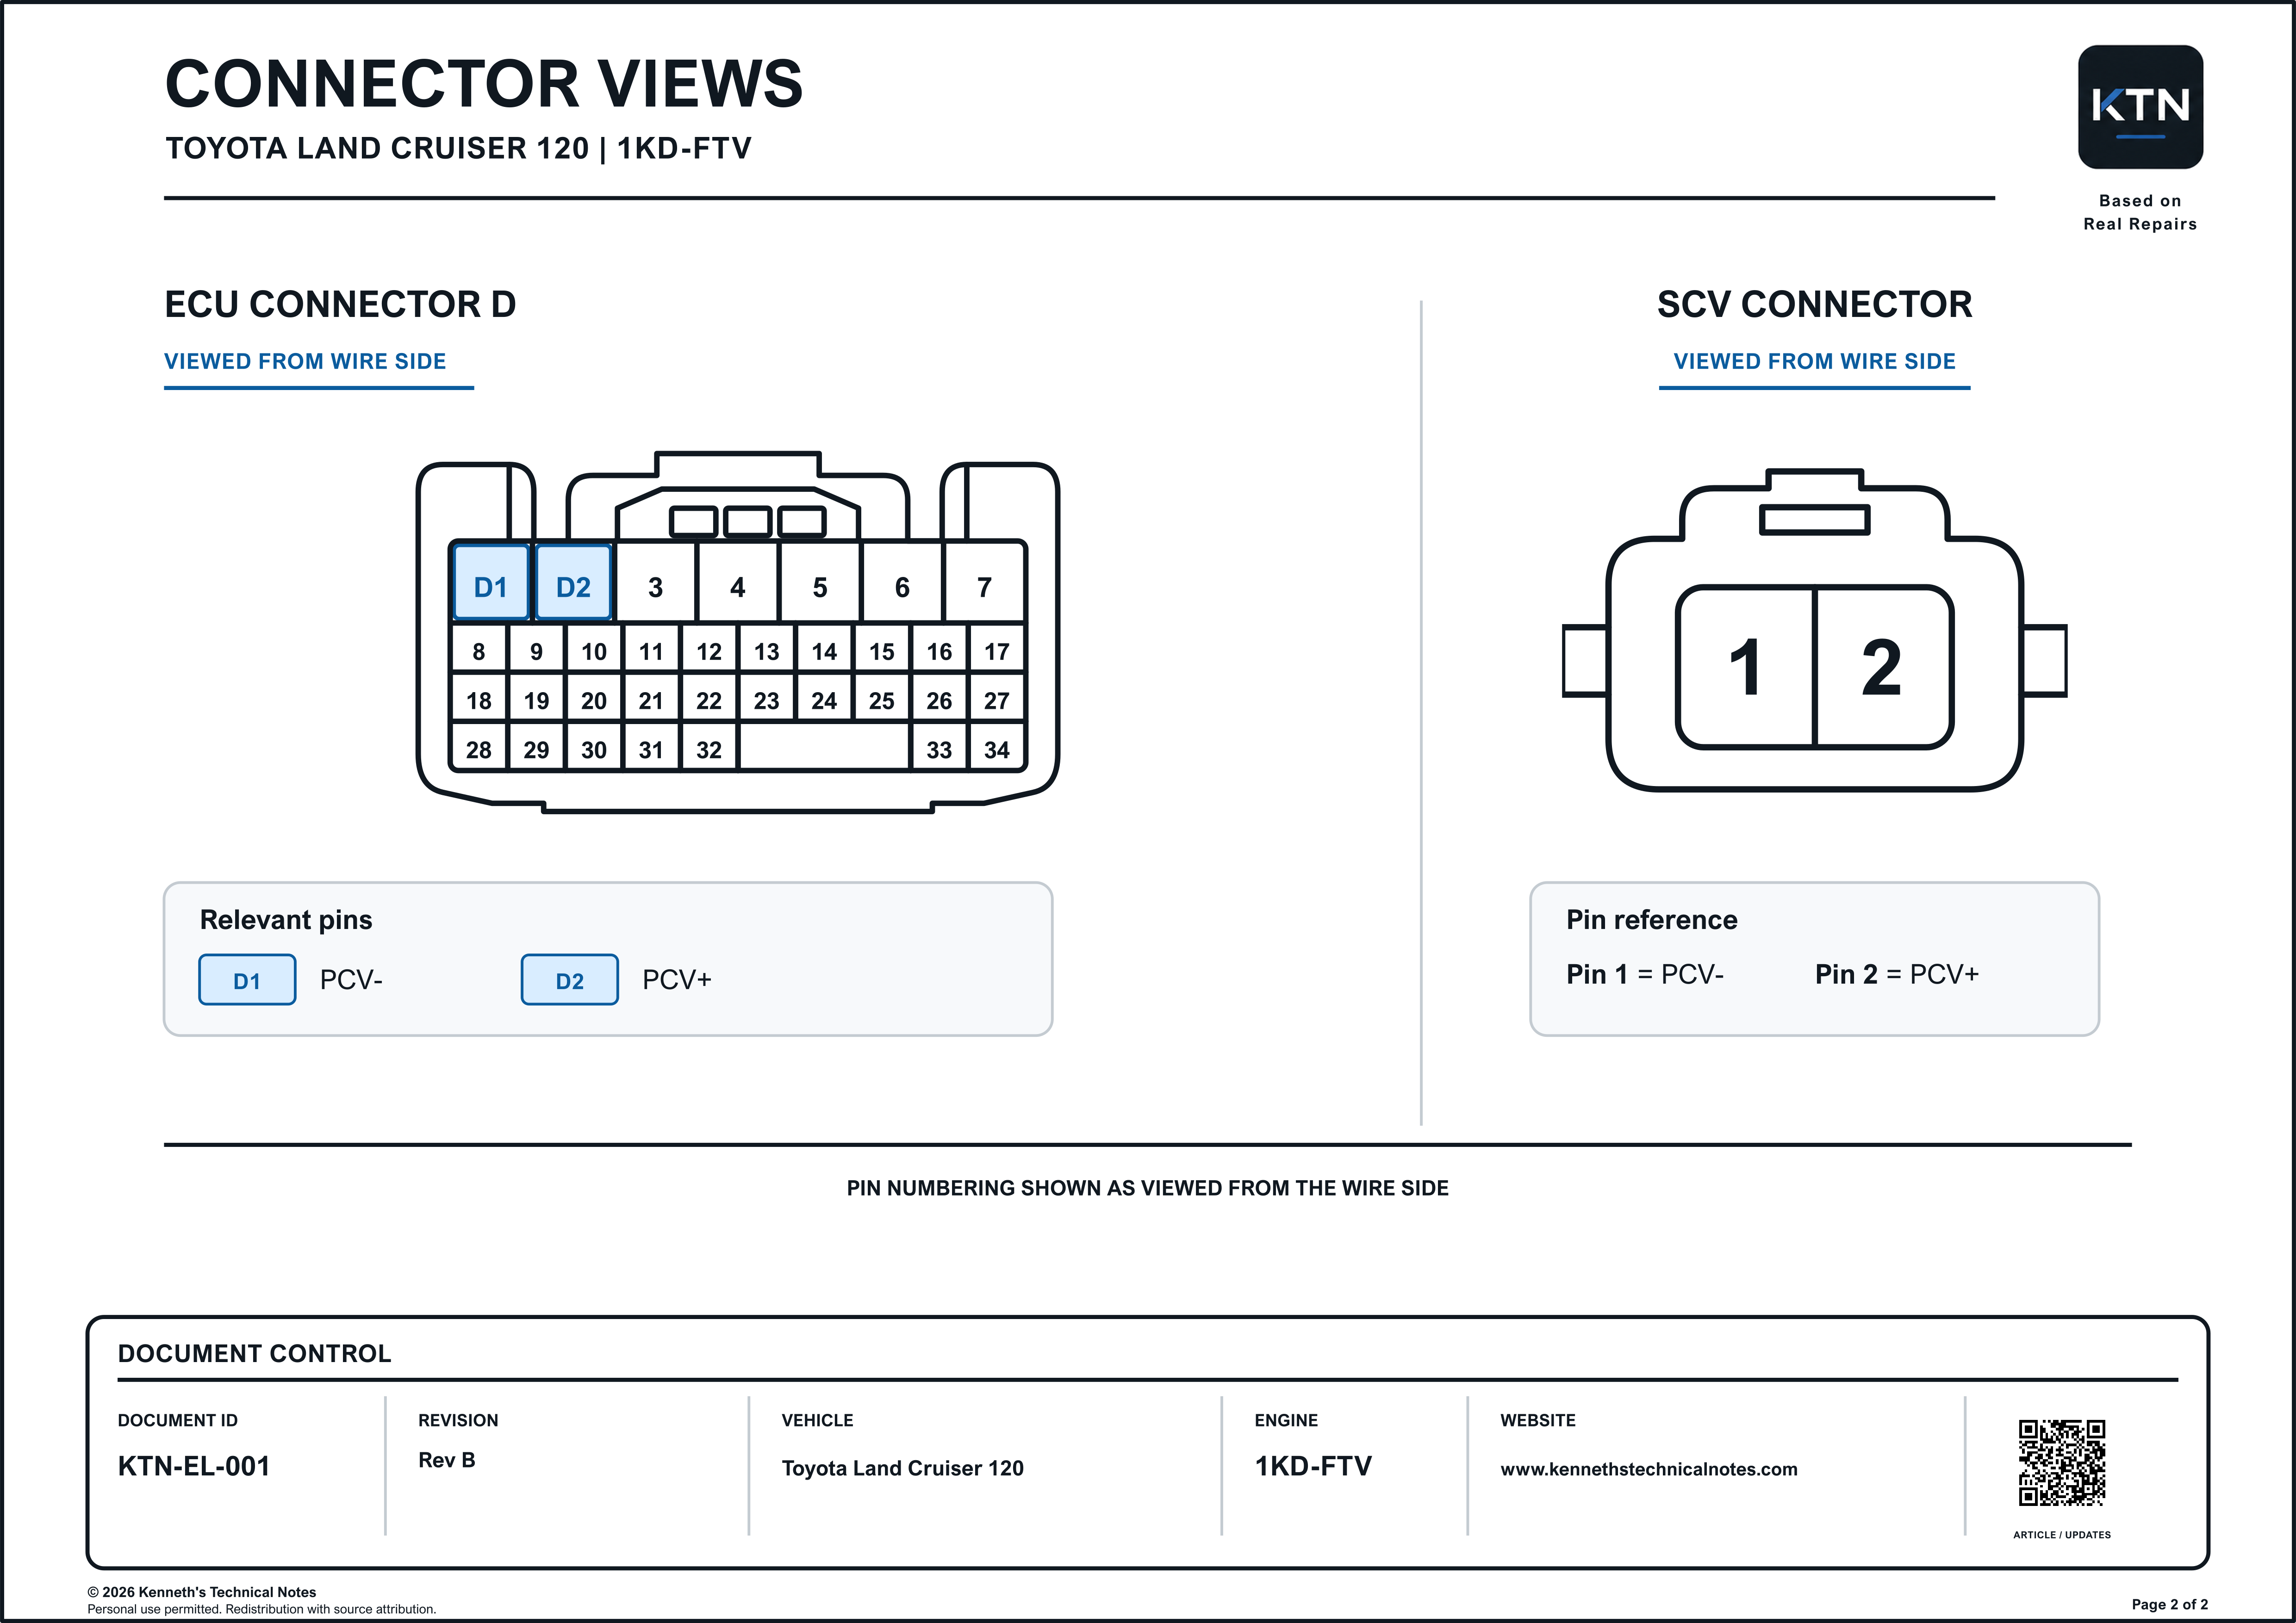Click the D1 badge under Relevant pins
Image resolution: width=2296 pixels, height=1623 pixels.
click(247, 979)
